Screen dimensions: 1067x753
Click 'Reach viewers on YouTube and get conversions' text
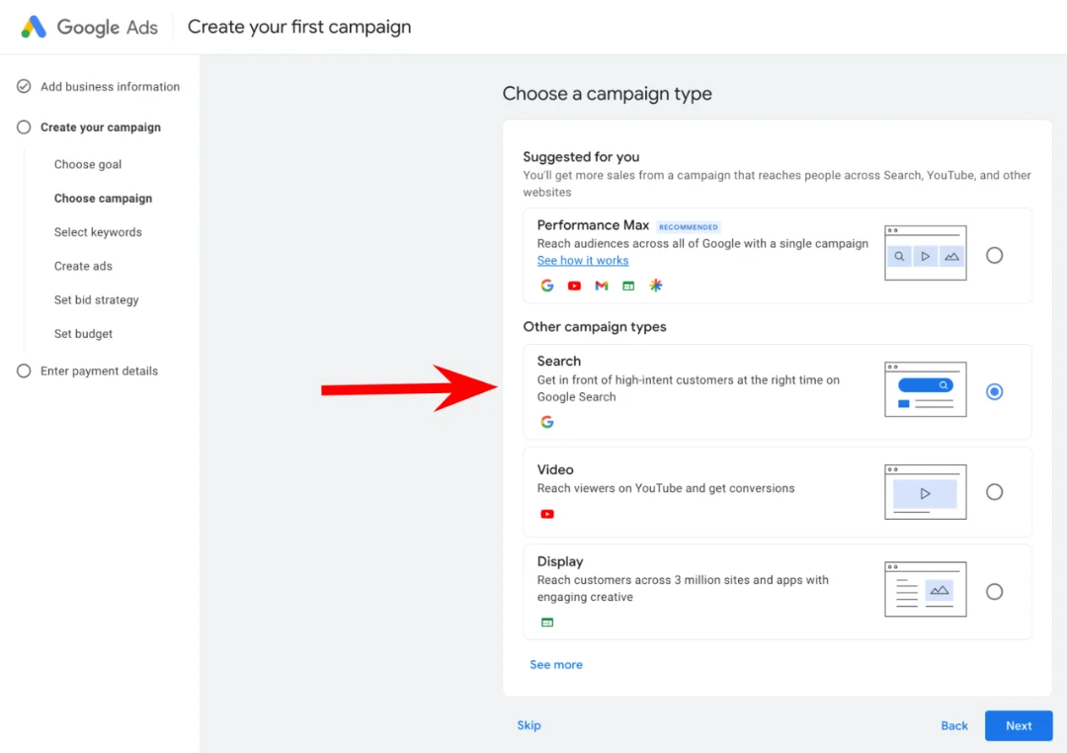[666, 488]
